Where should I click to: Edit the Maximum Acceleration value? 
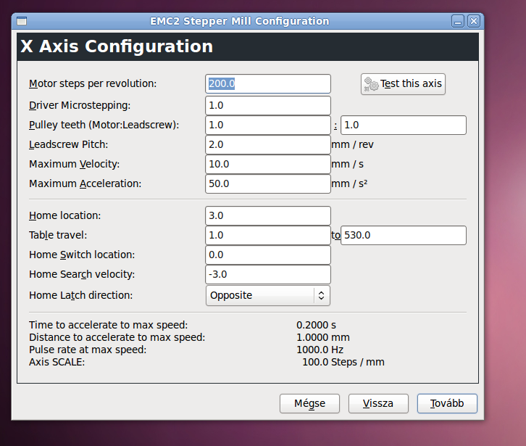tap(268, 183)
